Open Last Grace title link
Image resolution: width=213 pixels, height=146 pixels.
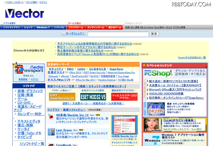pyautogui.click(x=64, y=130)
